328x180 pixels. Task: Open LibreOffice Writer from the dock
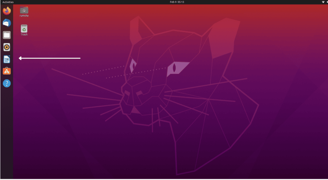(x=7, y=59)
